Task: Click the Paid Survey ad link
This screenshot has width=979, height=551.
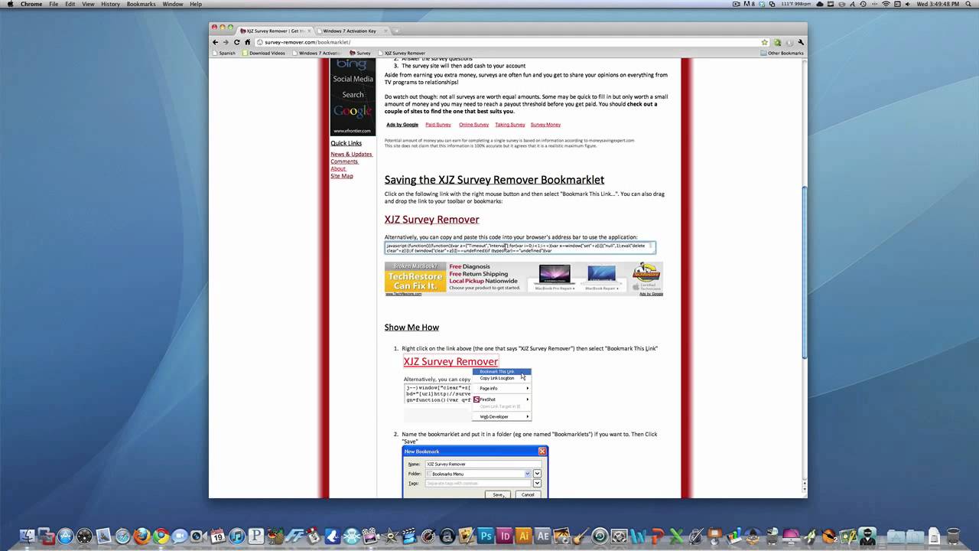Action: (438, 125)
